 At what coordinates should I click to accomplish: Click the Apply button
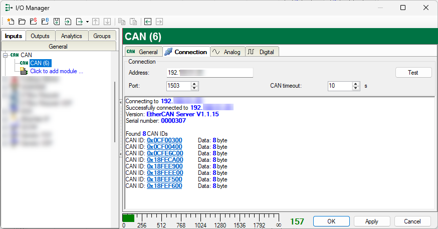[x=371, y=221]
